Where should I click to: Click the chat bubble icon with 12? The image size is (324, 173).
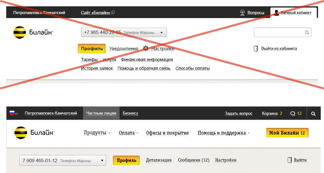pos(292,114)
